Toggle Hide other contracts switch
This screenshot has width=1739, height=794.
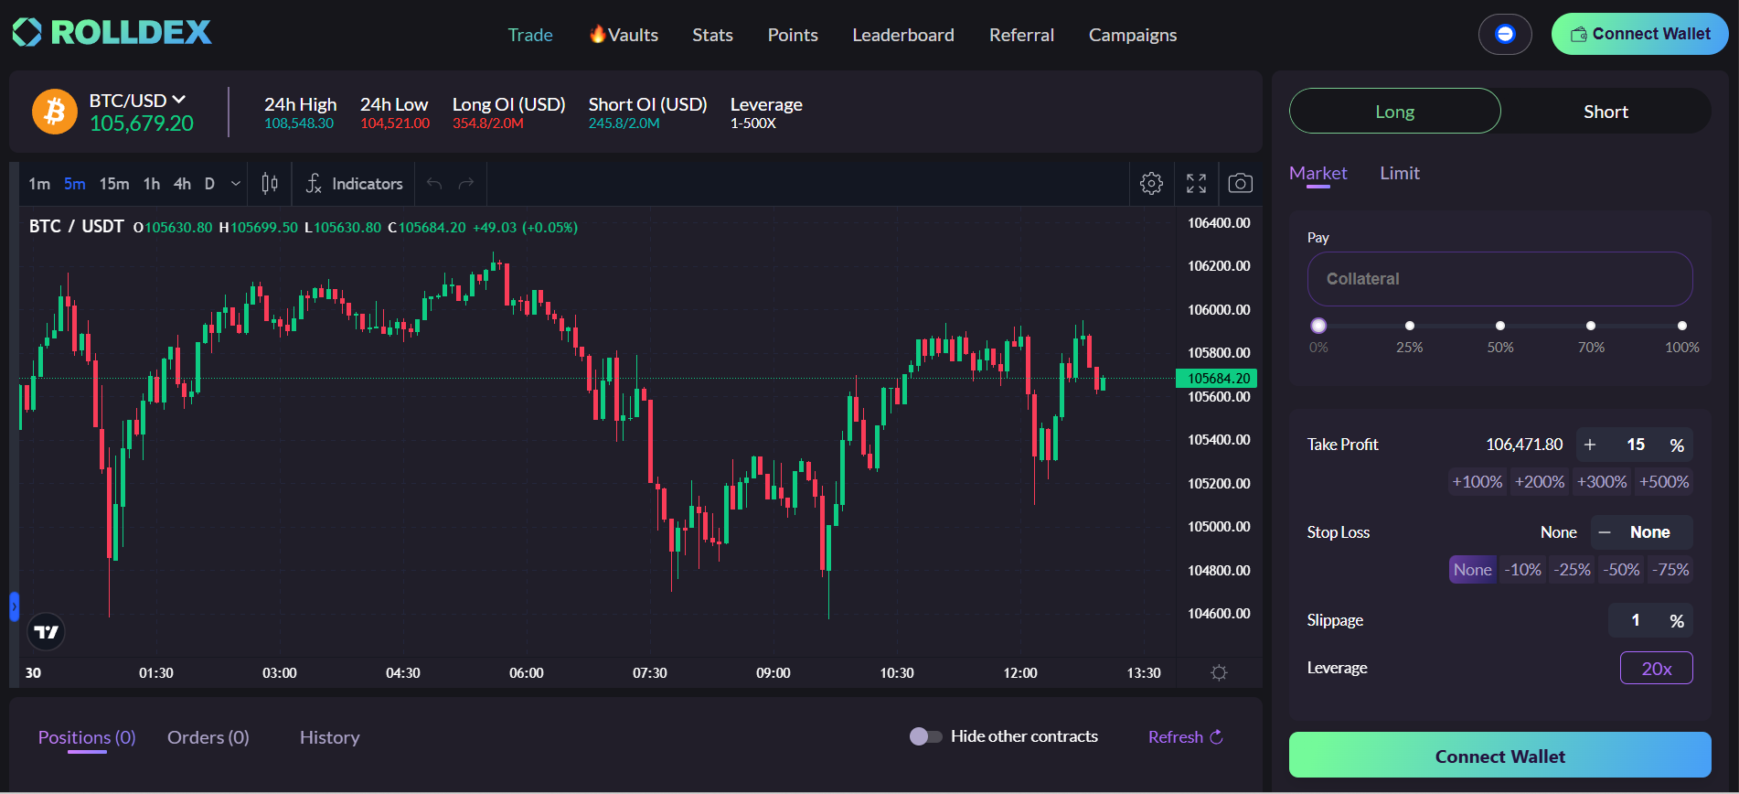(x=925, y=736)
